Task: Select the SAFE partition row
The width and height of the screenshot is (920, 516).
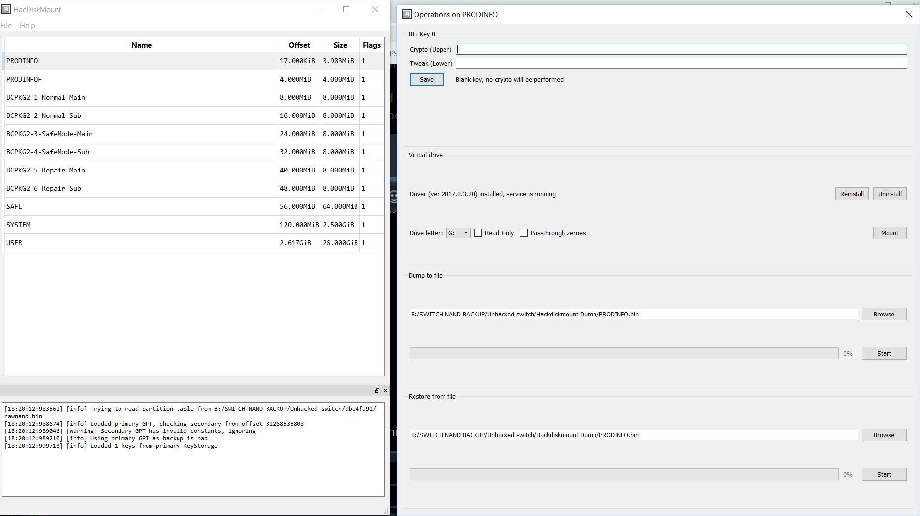Action: point(194,206)
